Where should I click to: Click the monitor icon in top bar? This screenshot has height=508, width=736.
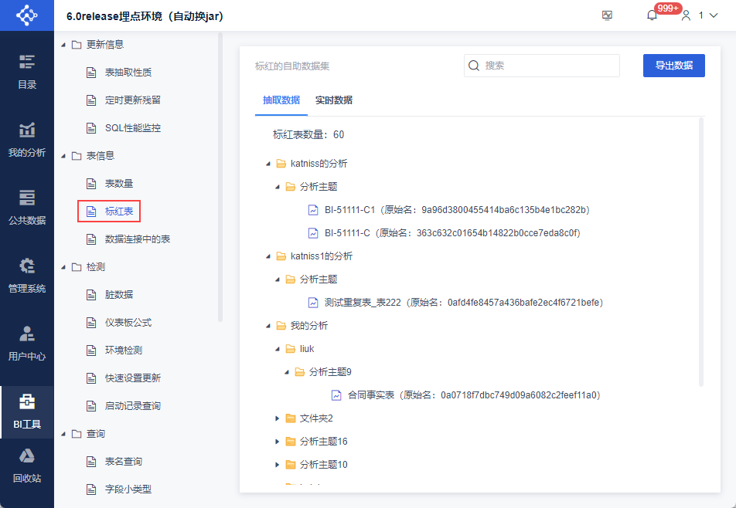pyautogui.click(x=607, y=15)
